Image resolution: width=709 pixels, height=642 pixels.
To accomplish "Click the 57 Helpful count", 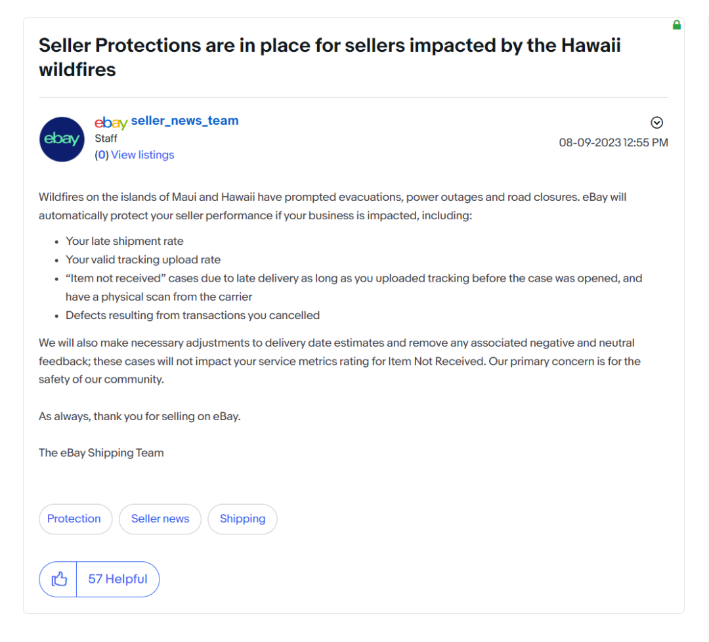I will click(118, 579).
